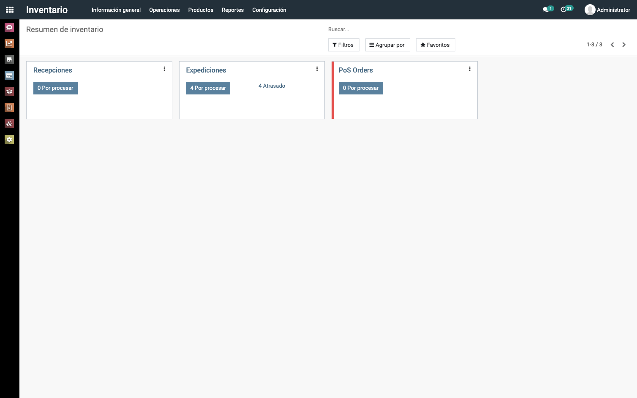Click Recepciones 0 Por procesar button

[55, 88]
